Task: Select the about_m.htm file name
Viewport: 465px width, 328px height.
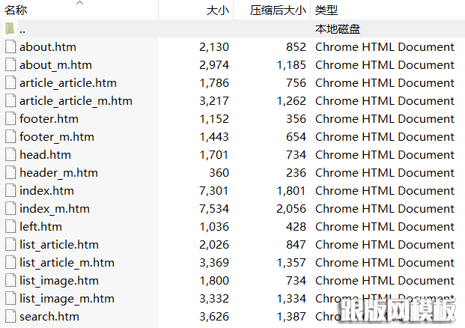Action: pos(55,64)
